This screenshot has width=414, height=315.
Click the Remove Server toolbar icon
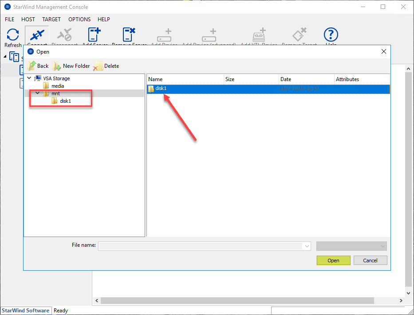[129, 35]
